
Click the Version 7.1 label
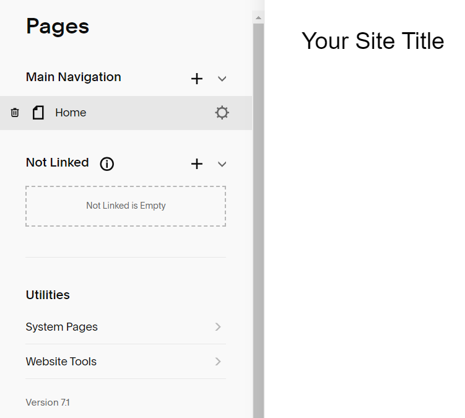point(48,403)
